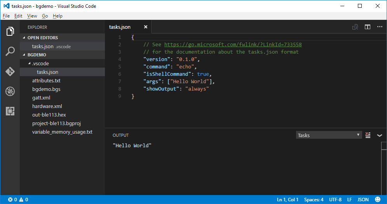Image resolution: width=387 pixels, height=204 pixels.
Task: Collapse the BGDEMO folder section
Action: 63,55
